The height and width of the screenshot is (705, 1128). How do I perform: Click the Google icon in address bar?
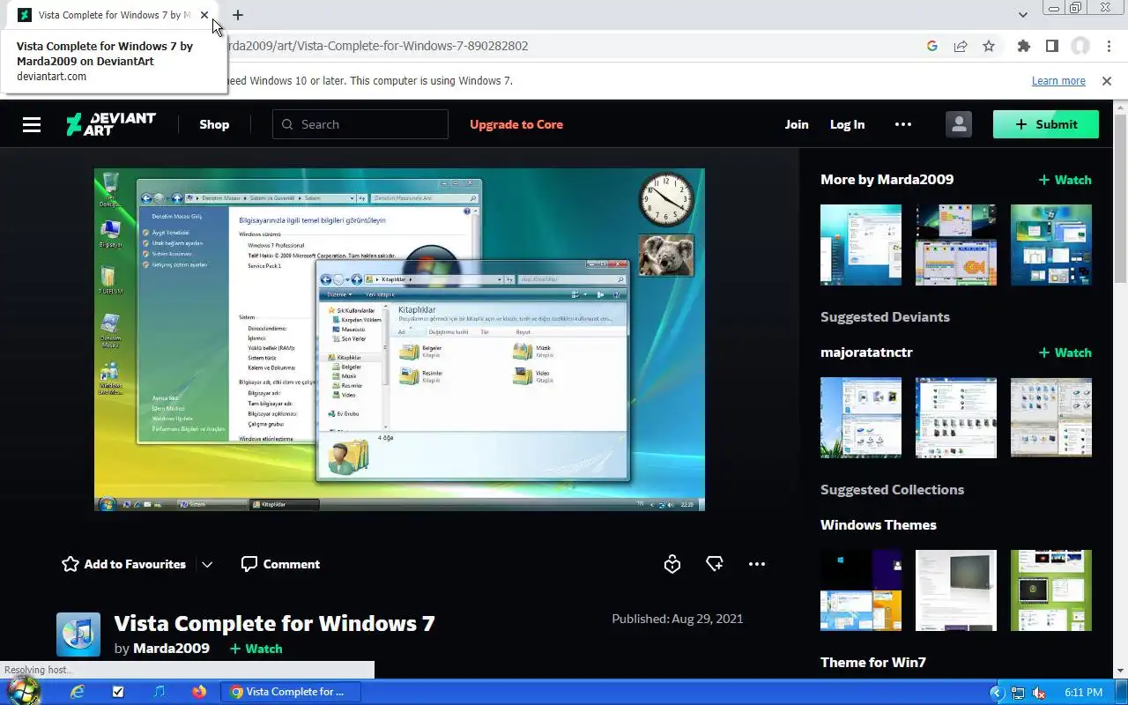click(932, 46)
